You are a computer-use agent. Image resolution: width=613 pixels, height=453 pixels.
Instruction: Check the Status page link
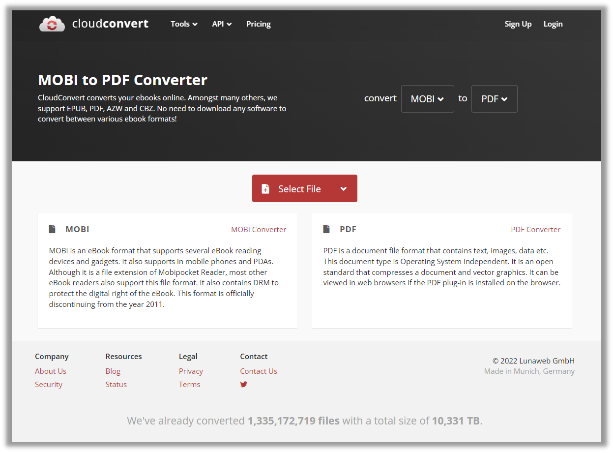[x=116, y=385]
